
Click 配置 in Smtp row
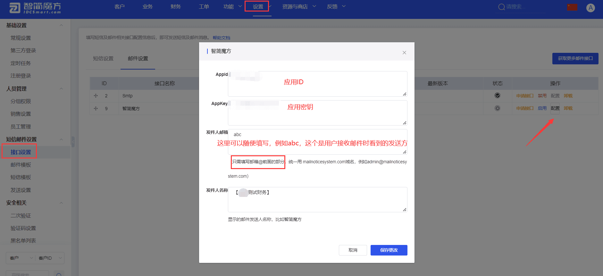(555, 96)
